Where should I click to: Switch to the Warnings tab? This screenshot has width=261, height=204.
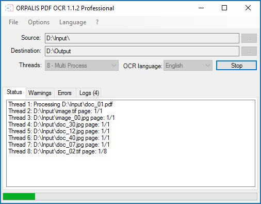(x=40, y=93)
